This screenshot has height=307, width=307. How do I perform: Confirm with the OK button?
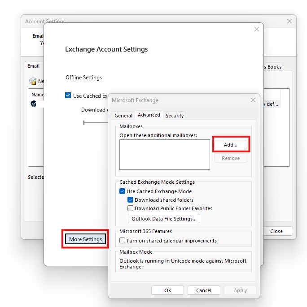(x=167, y=290)
